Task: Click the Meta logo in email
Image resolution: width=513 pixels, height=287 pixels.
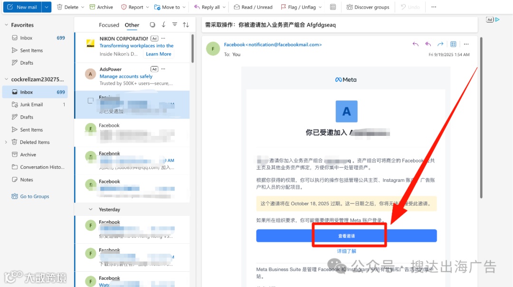Action: click(x=346, y=79)
